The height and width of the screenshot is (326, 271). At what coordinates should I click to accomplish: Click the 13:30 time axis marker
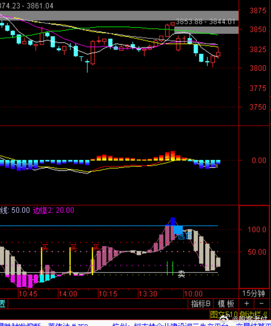[148, 294]
